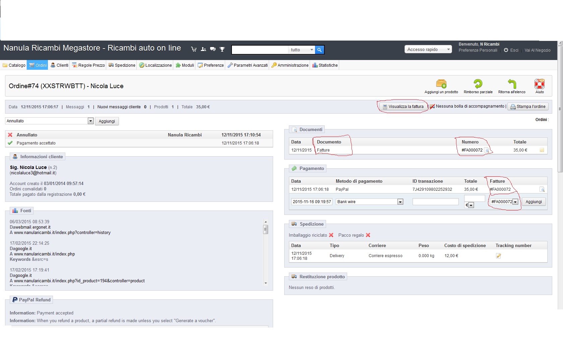Click 'Nessun reso di prodotti.' text
The width and height of the screenshot is (563, 352).
[312, 288]
